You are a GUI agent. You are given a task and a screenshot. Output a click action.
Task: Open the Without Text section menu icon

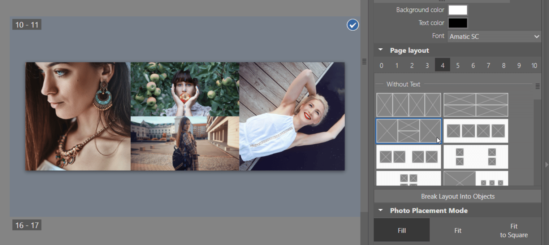tap(537, 86)
